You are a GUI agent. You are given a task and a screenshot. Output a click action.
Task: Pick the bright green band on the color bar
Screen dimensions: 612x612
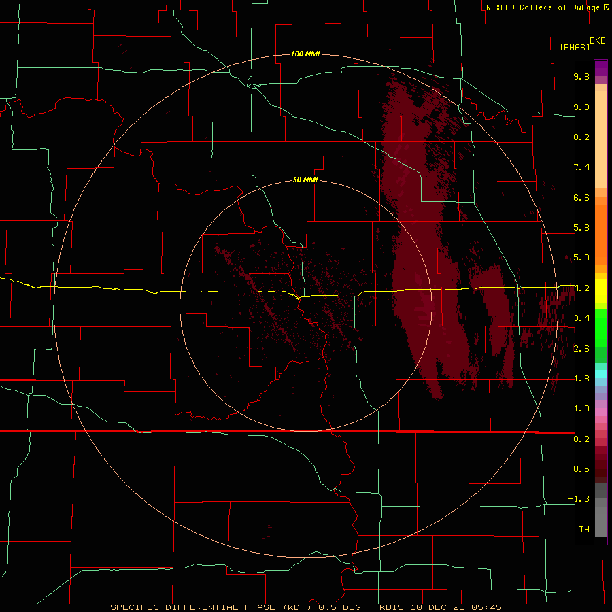[x=600, y=327]
